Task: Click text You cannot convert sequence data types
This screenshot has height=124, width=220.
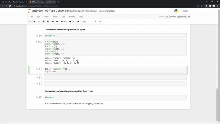Action: pyautogui.click(x=74, y=103)
